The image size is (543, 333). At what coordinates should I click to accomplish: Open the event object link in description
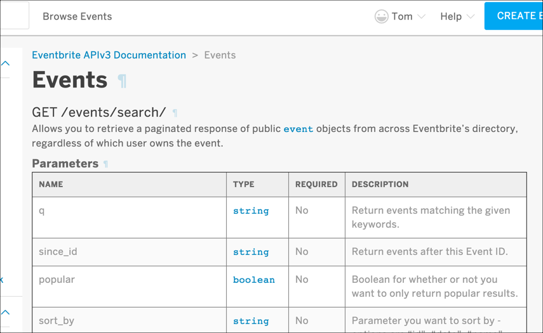pyautogui.click(x=298, y=129)
